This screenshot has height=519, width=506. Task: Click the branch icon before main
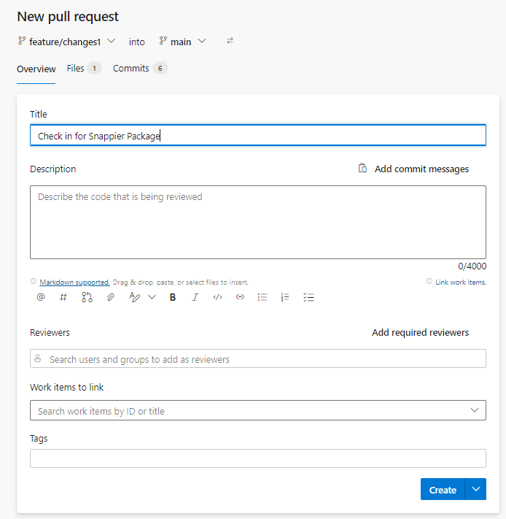tap(163, 41)
